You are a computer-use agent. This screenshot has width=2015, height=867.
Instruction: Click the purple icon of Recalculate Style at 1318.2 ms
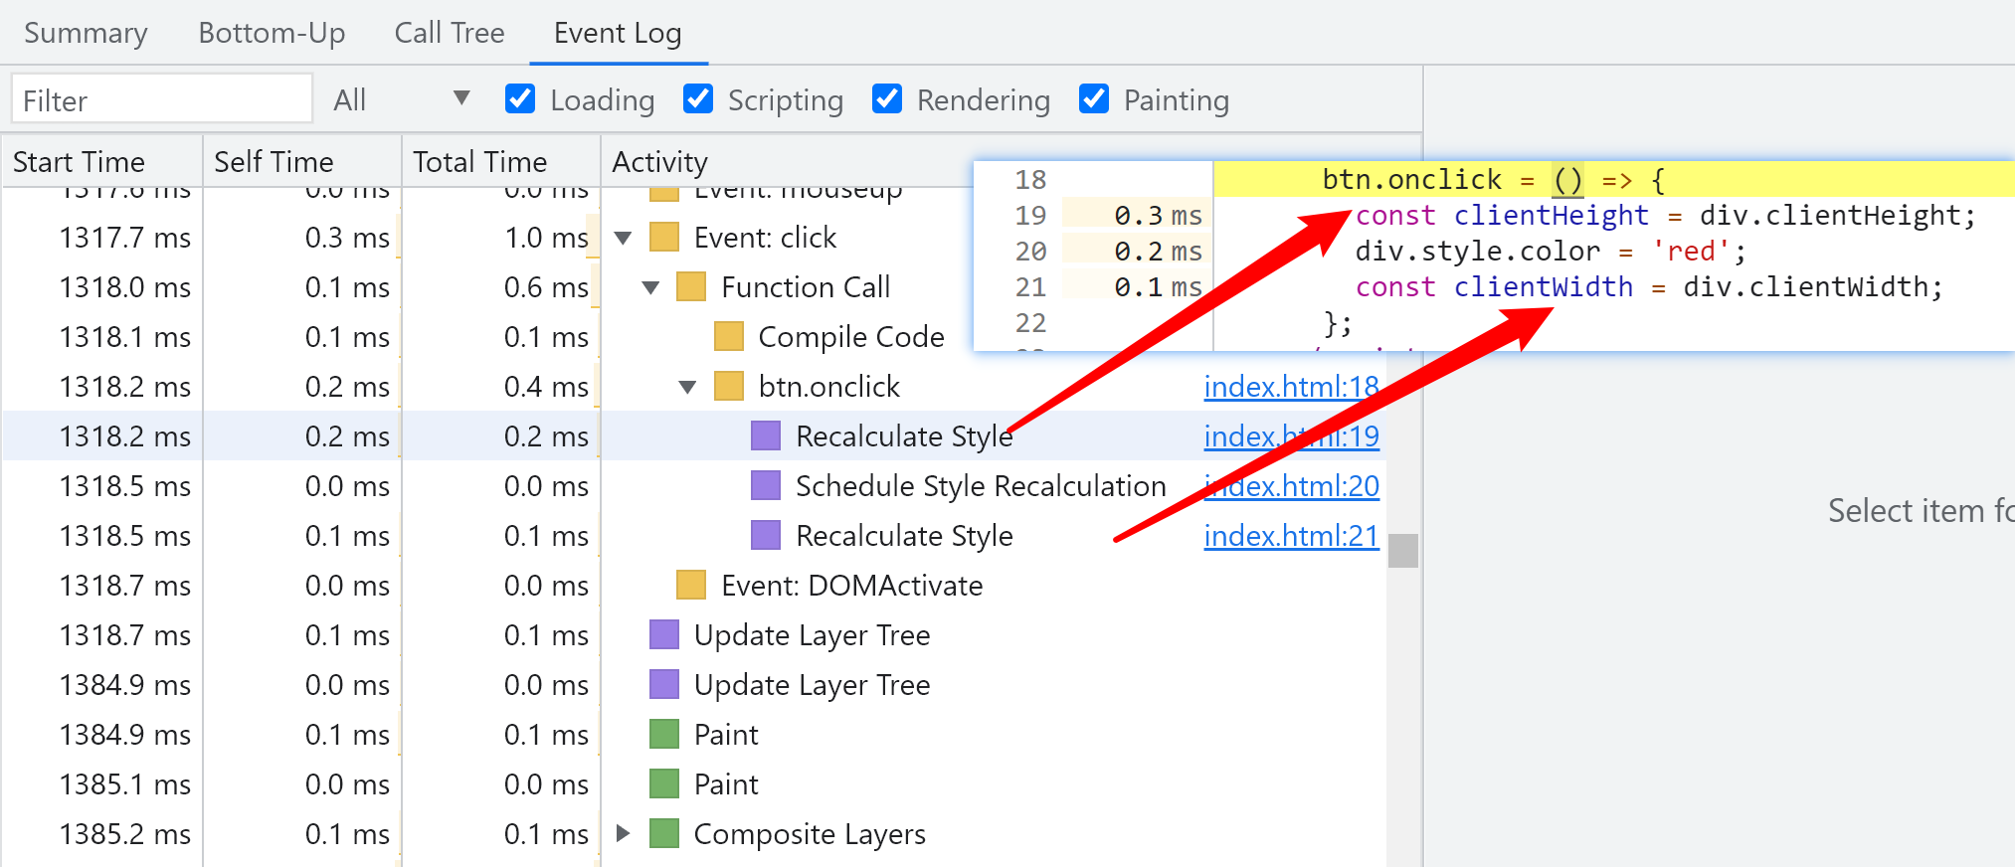click(x=766, y=436)
